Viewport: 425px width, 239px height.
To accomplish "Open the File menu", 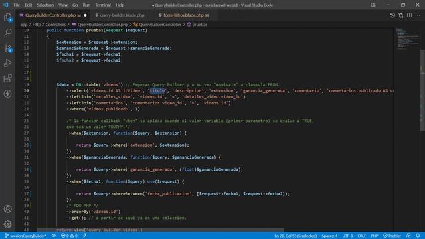I will point(17,5).
